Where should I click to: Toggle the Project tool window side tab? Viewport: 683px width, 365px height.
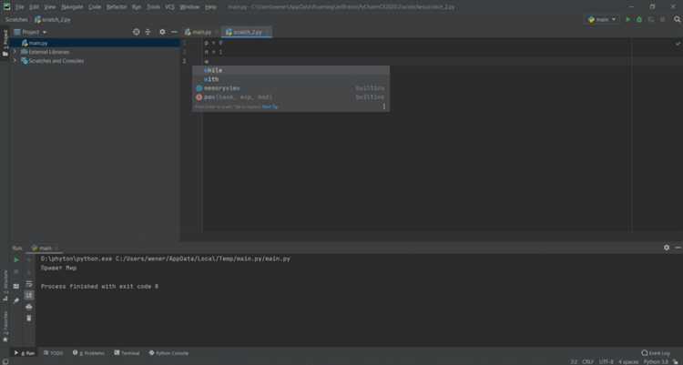coord(5,43)
